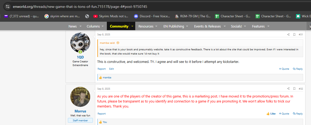Open the EN Publishing dropdown arrow
Screen dimensions: 311x125
pyautogui.click(x=187, y=26)
